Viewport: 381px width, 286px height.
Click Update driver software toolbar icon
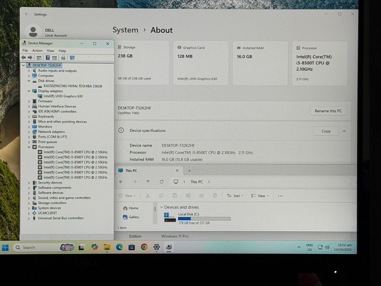[63, 58]
